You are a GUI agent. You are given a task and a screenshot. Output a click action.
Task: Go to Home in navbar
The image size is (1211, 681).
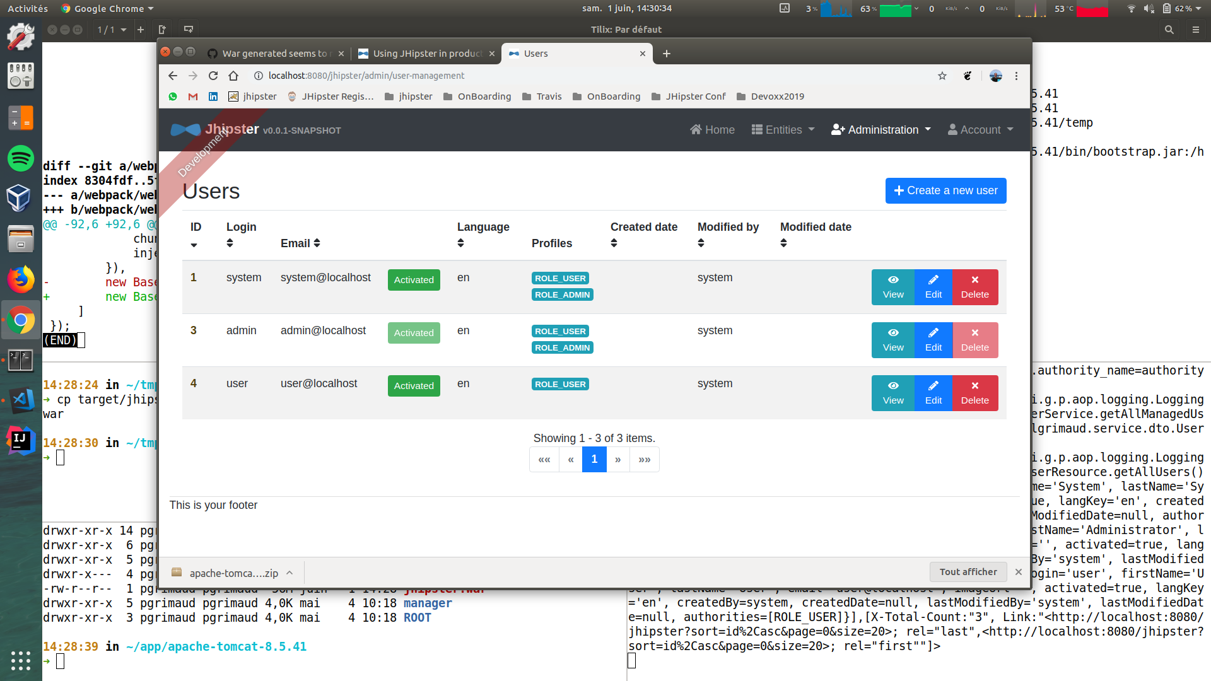pos(712,130)
